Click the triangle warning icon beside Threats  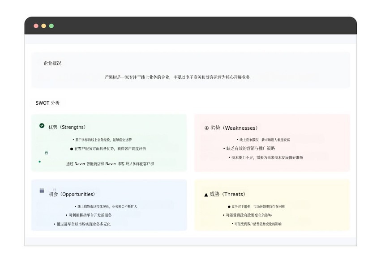(x=206, y=195)
